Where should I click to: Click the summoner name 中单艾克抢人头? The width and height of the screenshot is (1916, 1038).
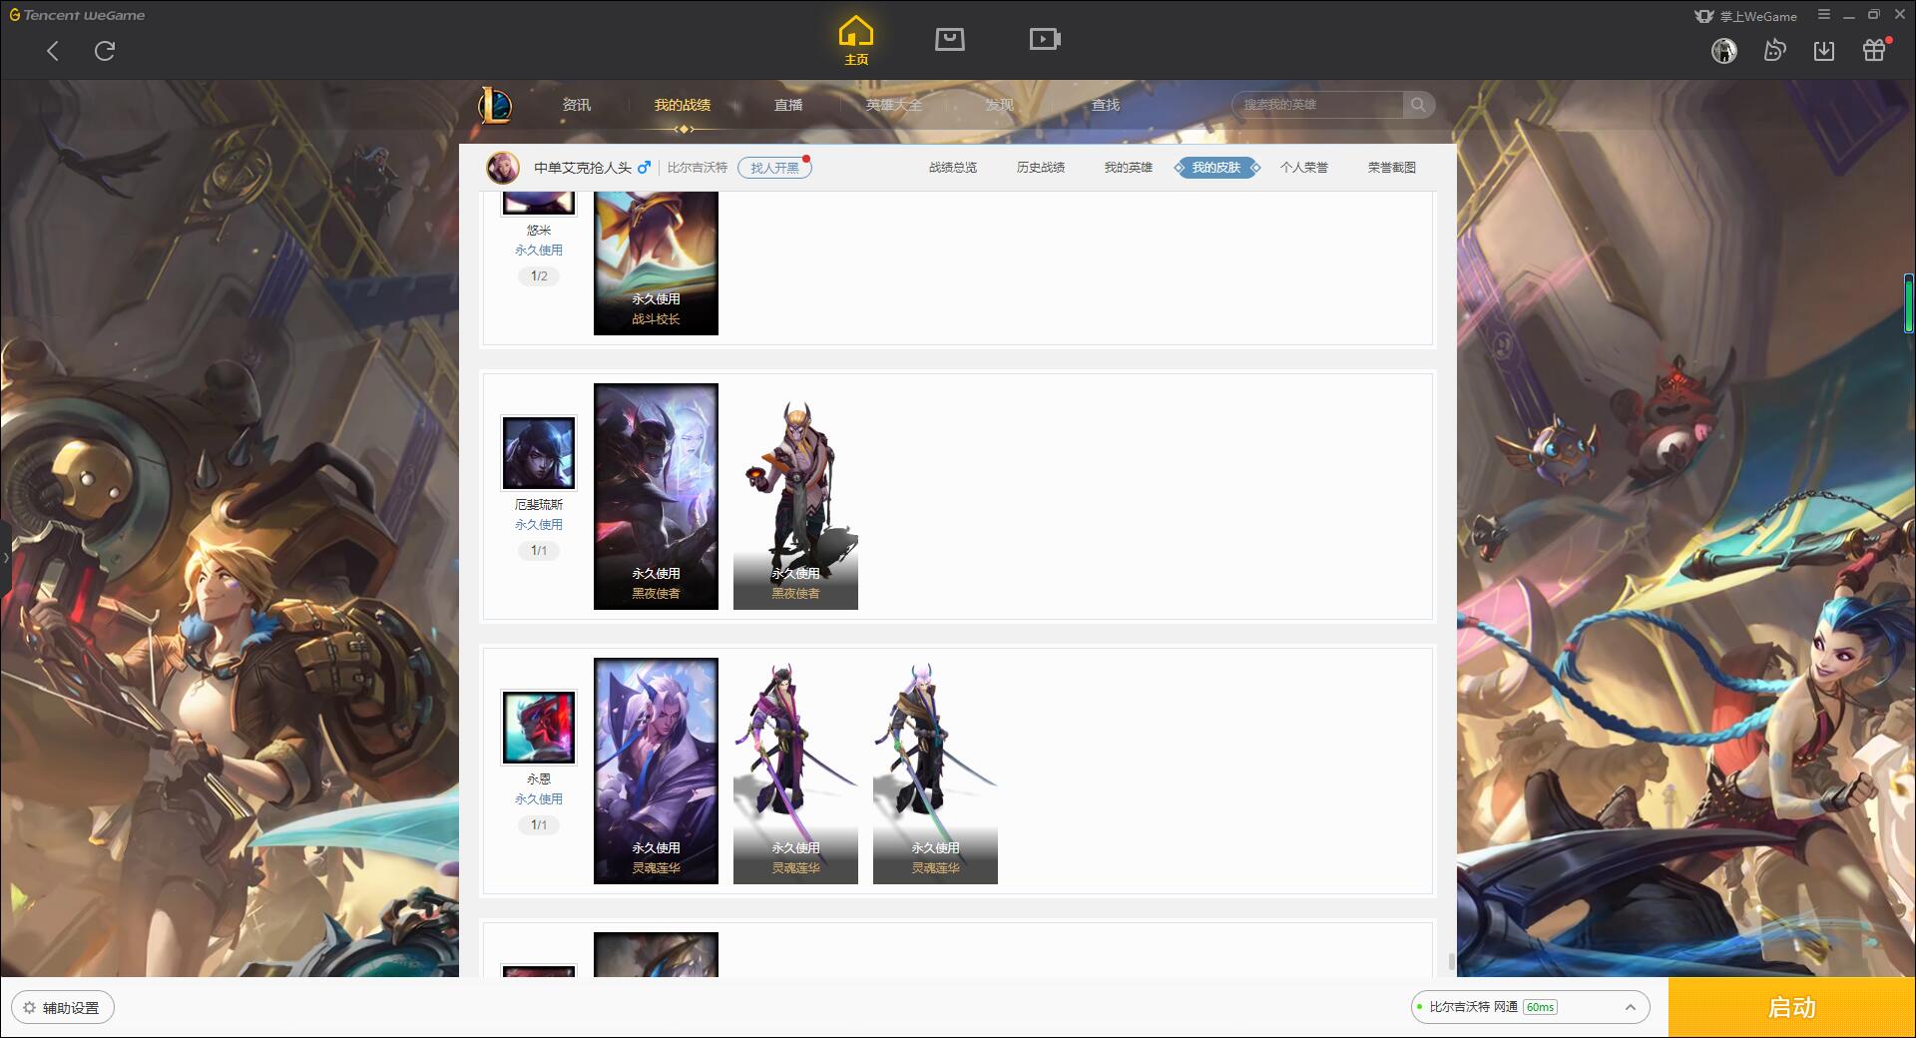(583, 168)
